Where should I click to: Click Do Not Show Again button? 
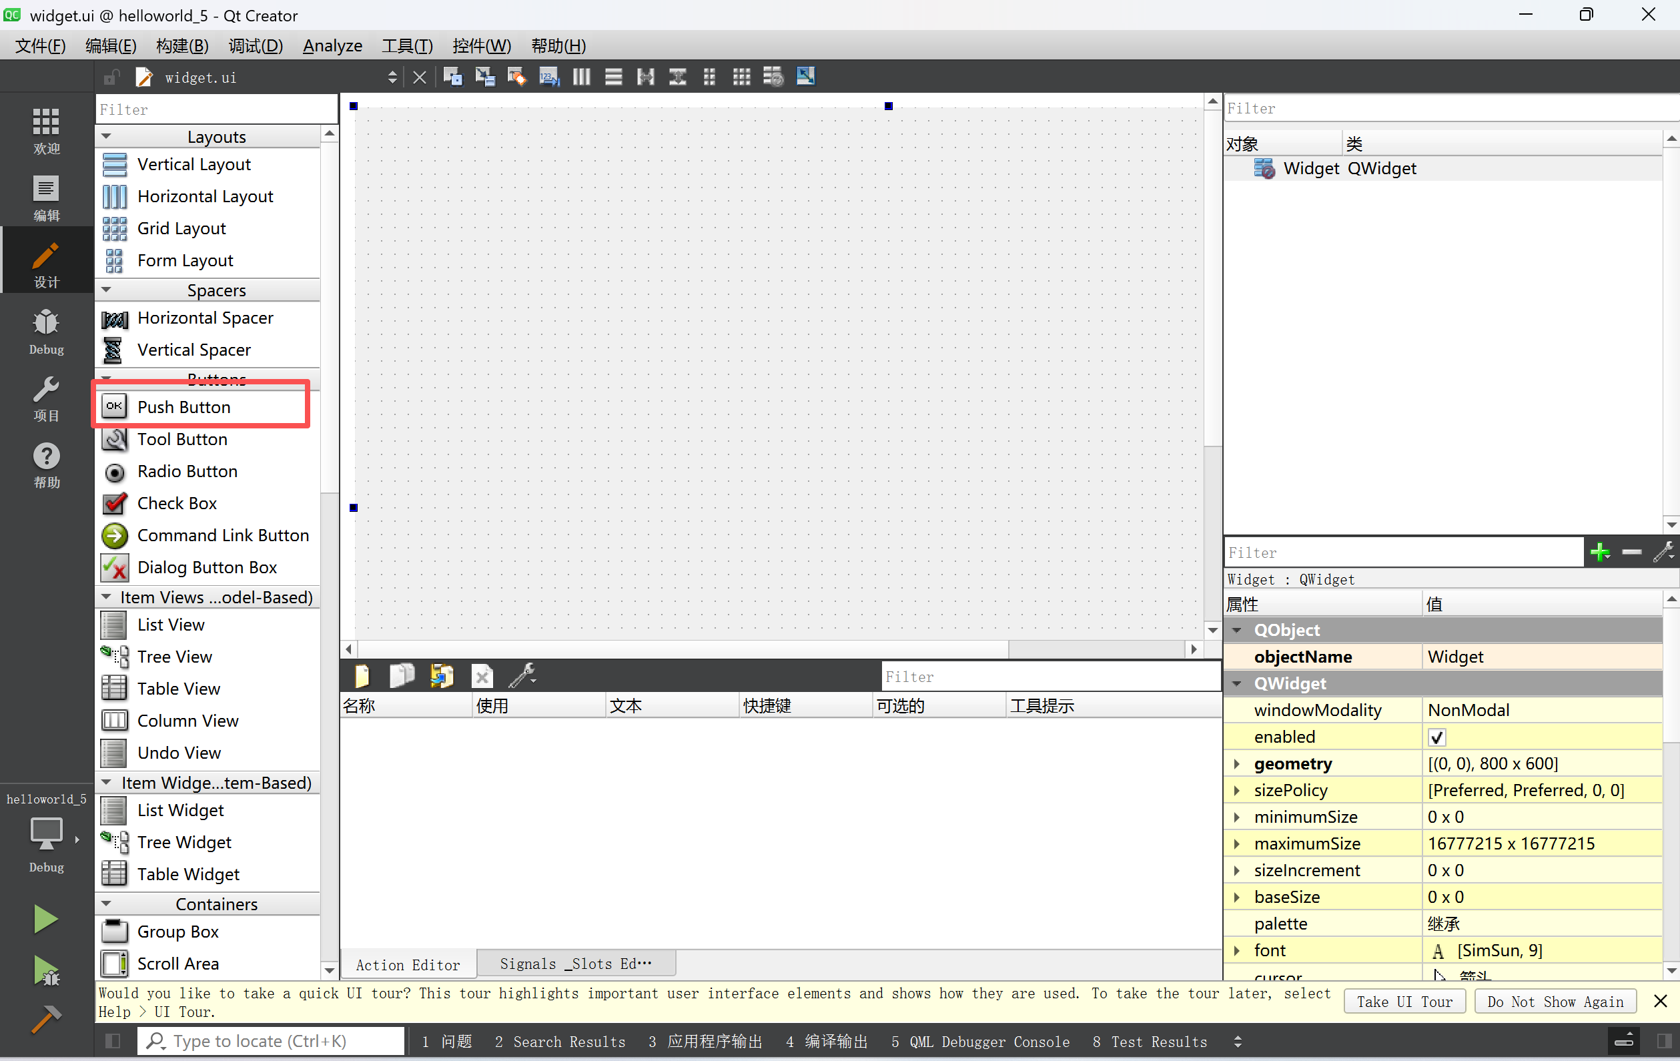coord(1555,1002)
